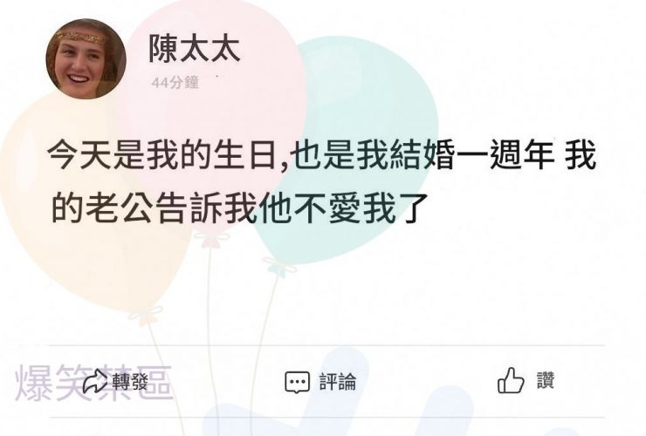
Task: Open 陳太太's round profile photo
Action: 86,59
